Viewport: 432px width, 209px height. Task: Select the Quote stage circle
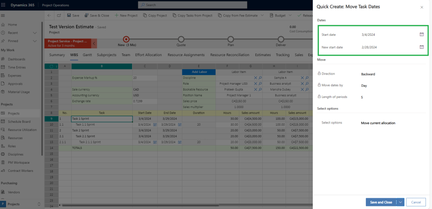point(181,39)
